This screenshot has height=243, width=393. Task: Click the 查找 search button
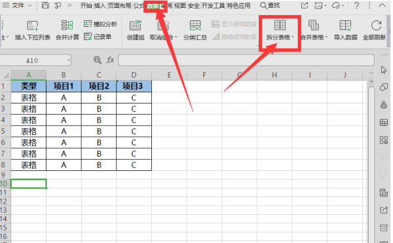click(x=270, y=5)
